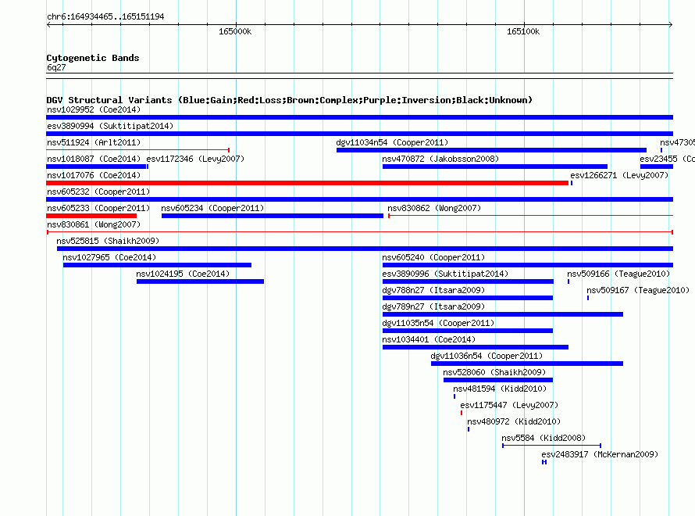Select esv3890996 (Suktitipat2014) label

click(445, 274)
